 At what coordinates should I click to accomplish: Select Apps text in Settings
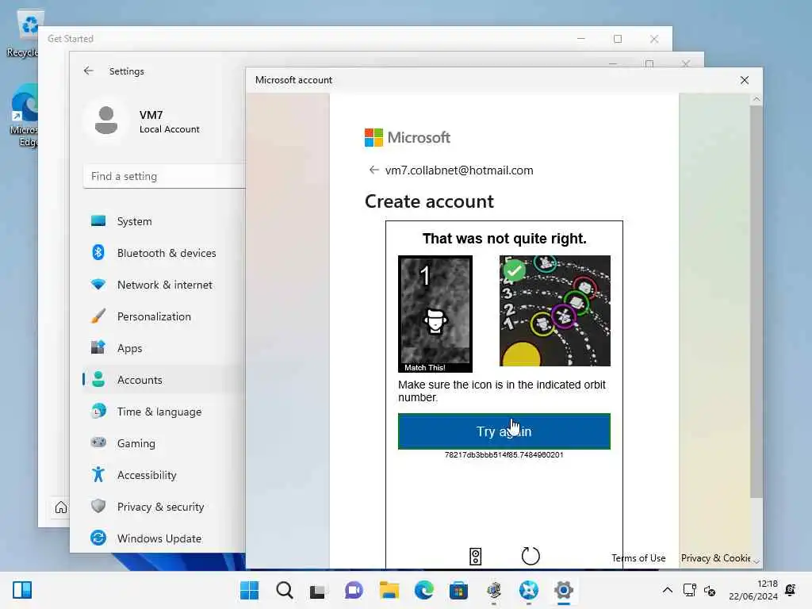(x=129, y=348)
